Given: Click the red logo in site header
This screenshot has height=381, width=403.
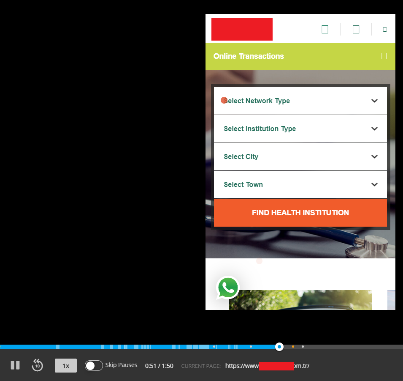Looking at the screenshot, I should pyautogui.click(x=242, y=29).
